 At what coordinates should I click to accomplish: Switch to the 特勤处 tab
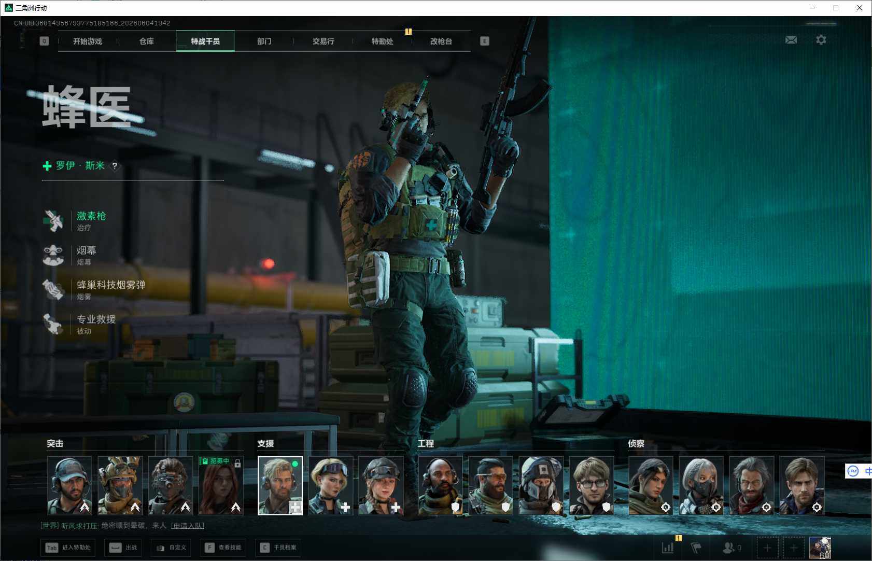click(x=382, y=41)
